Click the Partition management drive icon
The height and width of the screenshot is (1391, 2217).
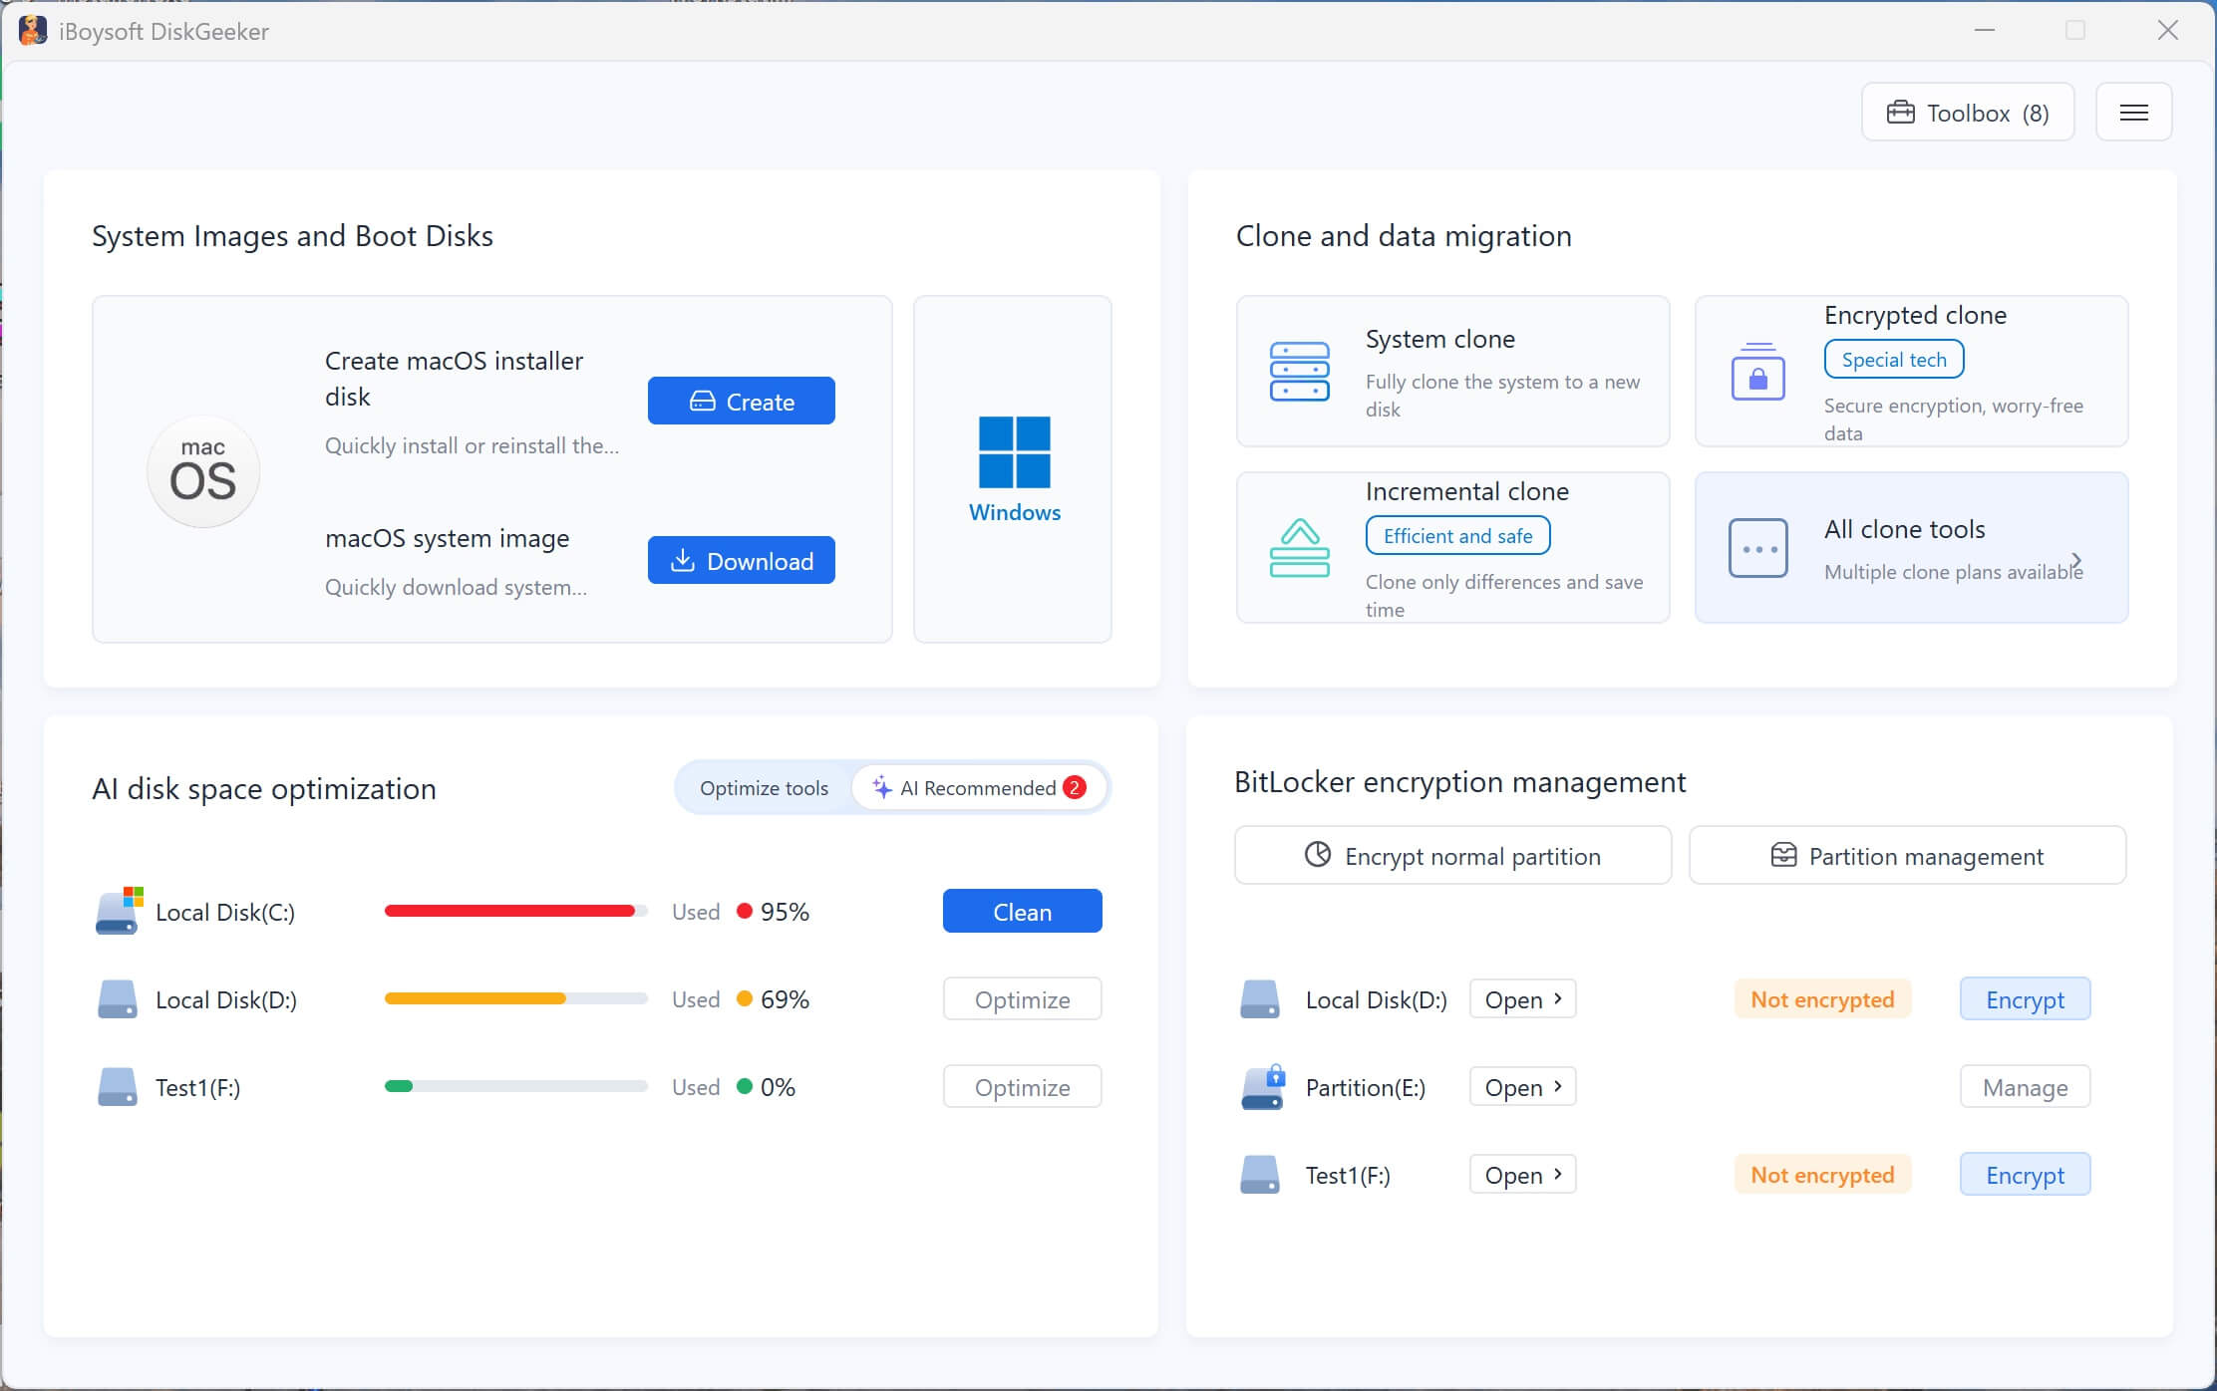coord(1783,855)
